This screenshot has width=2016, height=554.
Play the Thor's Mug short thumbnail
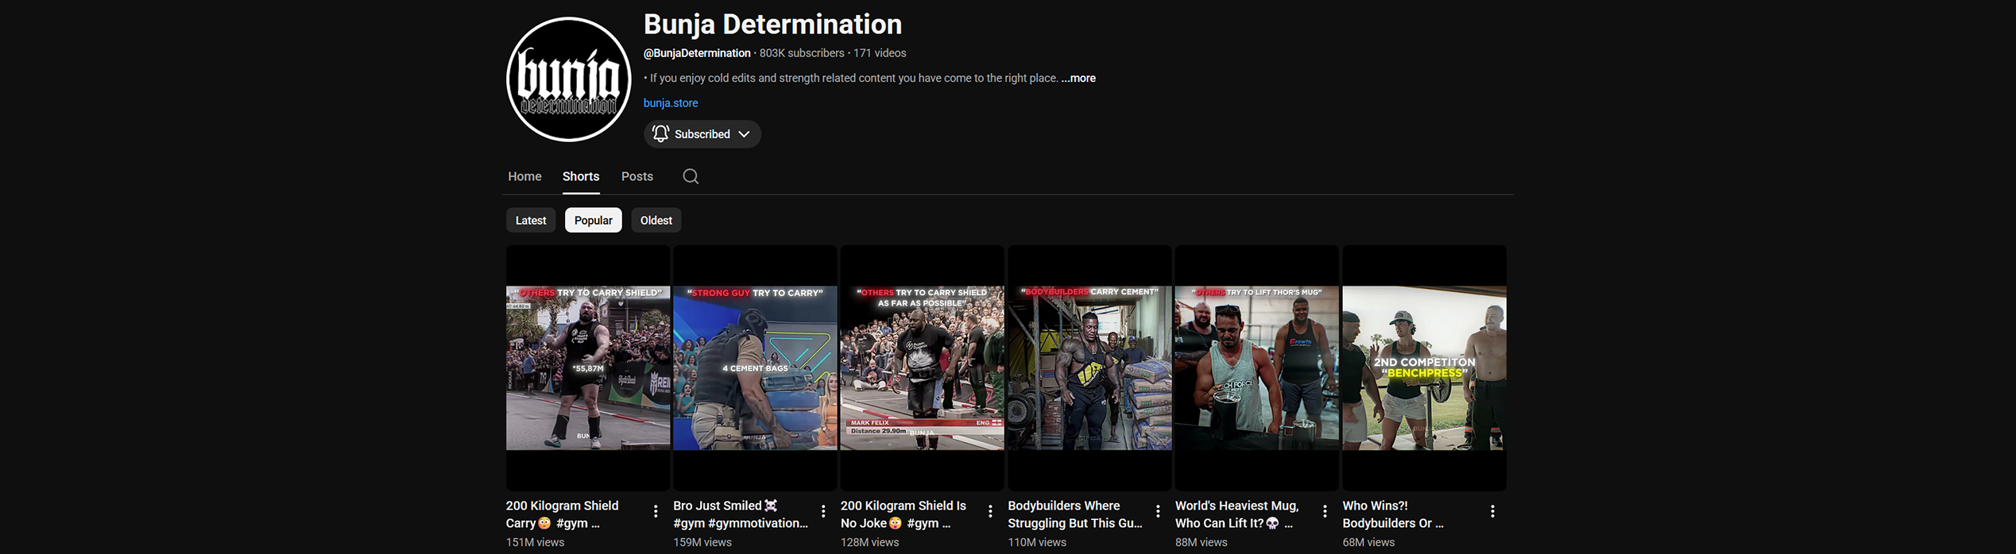click(x=1256, y=368)
